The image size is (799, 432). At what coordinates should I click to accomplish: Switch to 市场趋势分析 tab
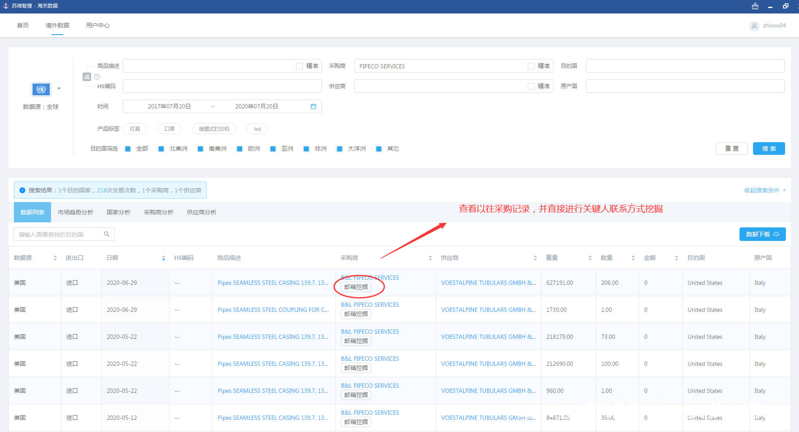76,212
